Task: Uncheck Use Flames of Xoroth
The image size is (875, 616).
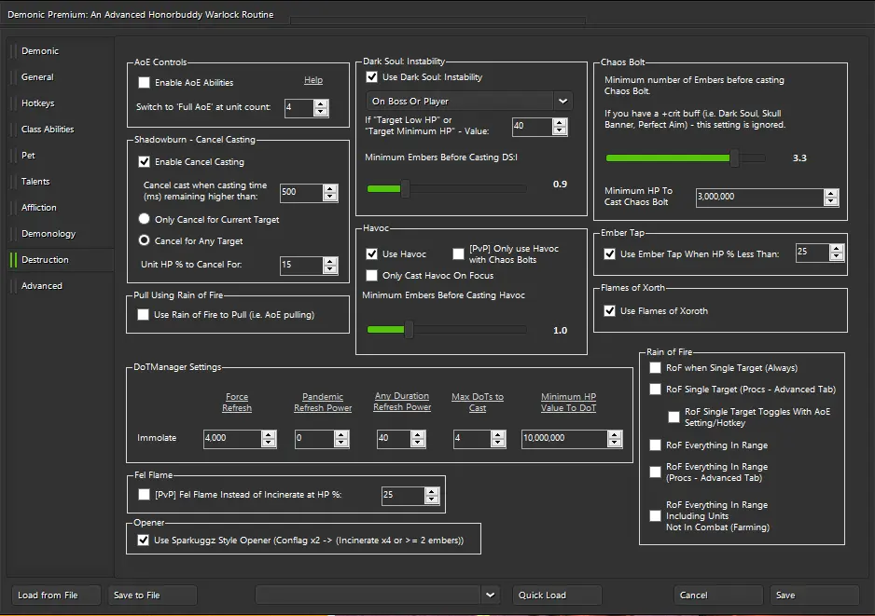Action: pyautogui.click(x=609, y=311)
